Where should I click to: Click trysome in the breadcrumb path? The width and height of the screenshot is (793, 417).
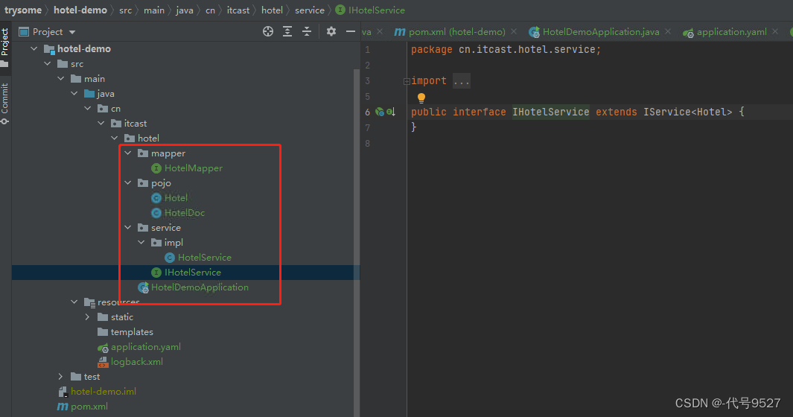(23, 10)
